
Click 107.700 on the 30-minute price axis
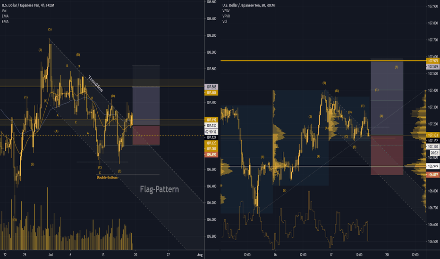pyautogui.click(x=433, y=40)
